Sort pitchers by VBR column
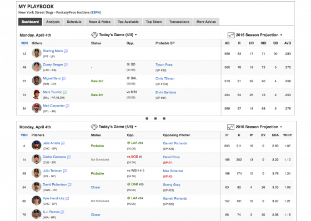Screen dimensions: 311x221 [x=24, y=135]
